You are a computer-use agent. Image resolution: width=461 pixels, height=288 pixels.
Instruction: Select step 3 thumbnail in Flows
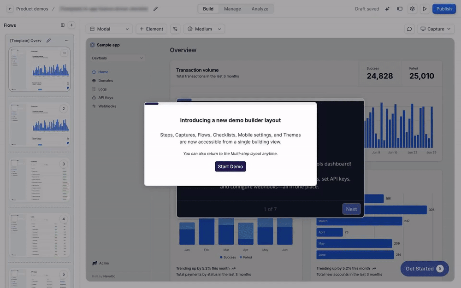tap(40, 180)
